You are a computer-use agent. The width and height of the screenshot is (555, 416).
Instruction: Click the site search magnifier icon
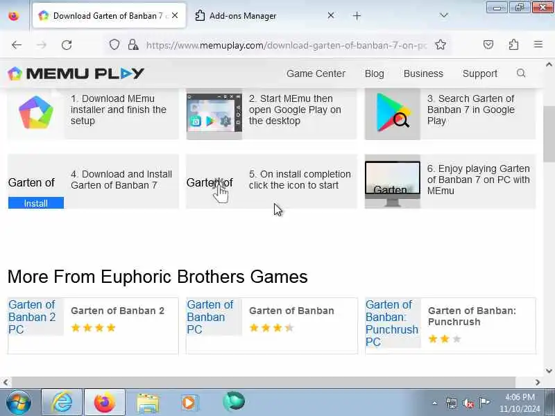[x=521, y=73]
